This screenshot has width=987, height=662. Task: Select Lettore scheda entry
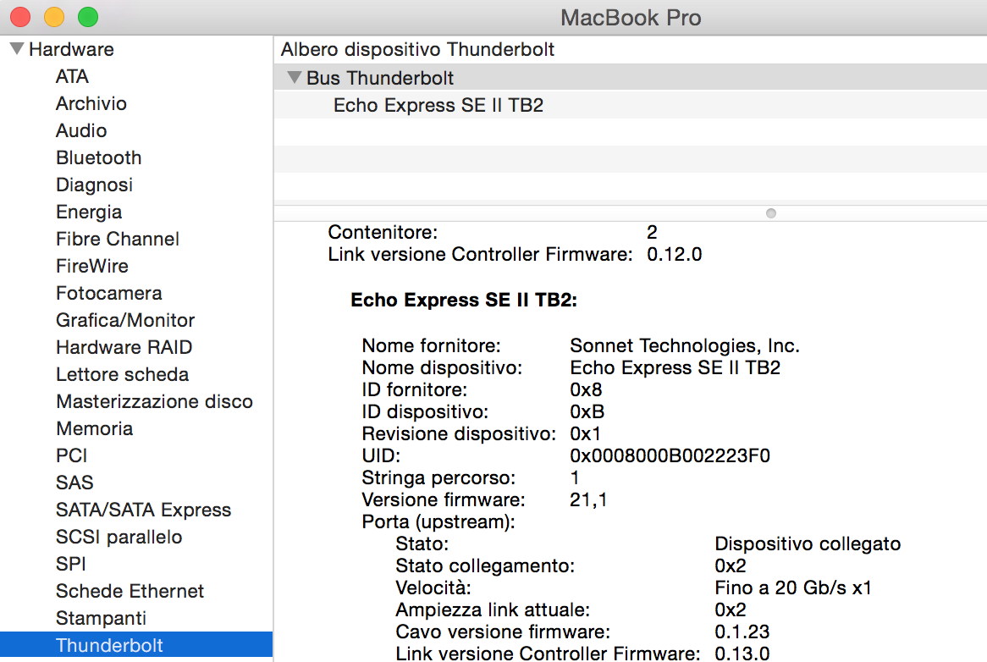pyautogui.click(x=122, y=374)
